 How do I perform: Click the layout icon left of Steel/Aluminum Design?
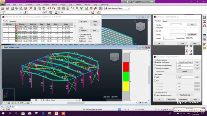101,8
